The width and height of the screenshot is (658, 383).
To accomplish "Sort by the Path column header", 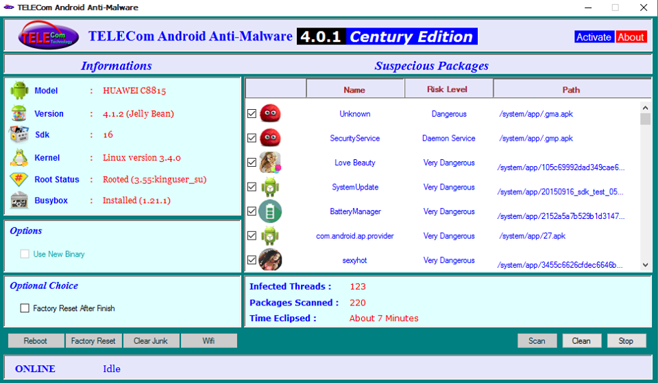I will (572, 89).
